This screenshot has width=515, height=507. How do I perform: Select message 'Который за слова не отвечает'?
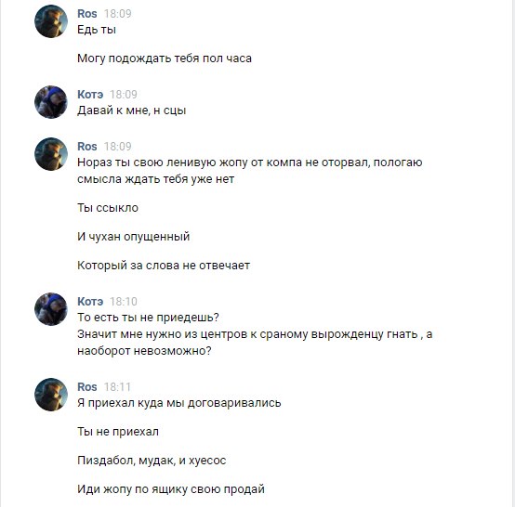point(164,266)
